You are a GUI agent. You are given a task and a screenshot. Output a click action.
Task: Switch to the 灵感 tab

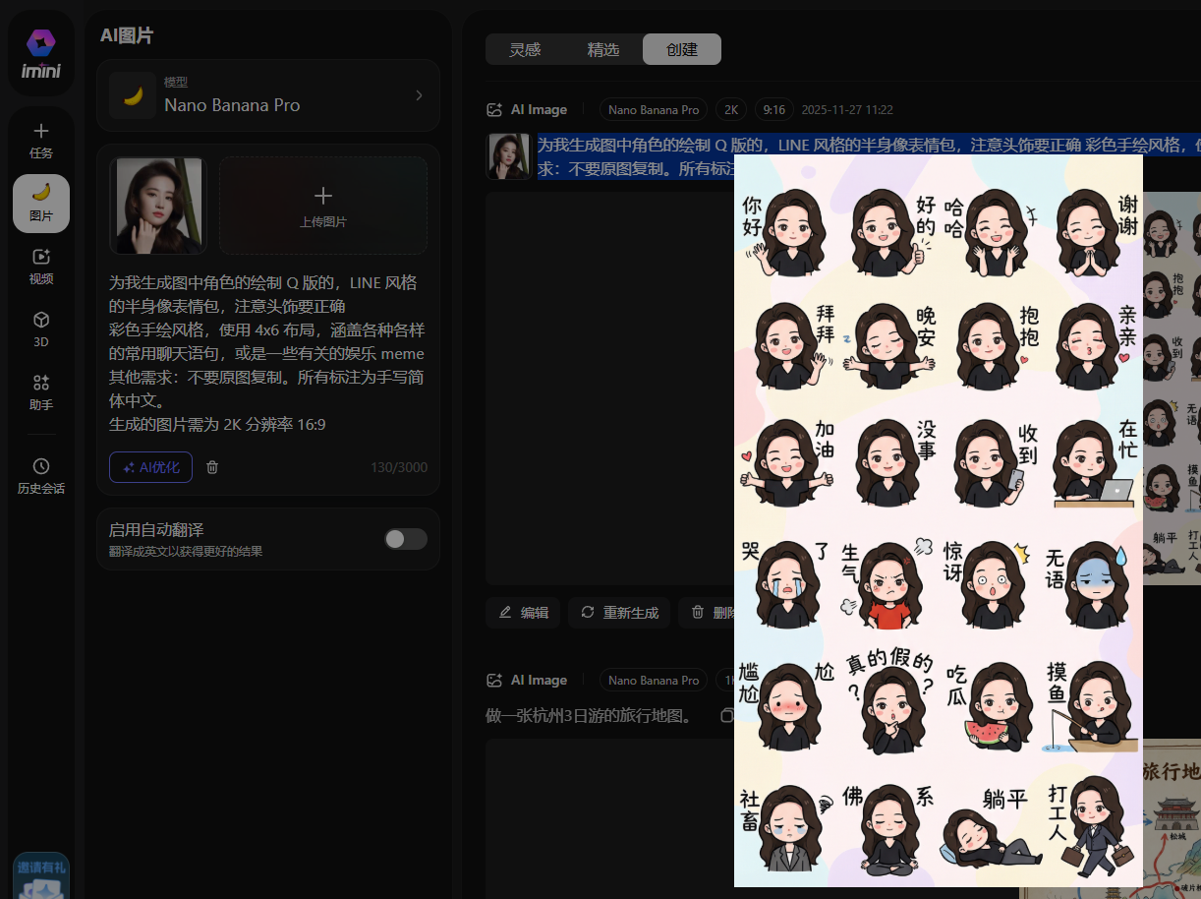click(x=525, y=49)
